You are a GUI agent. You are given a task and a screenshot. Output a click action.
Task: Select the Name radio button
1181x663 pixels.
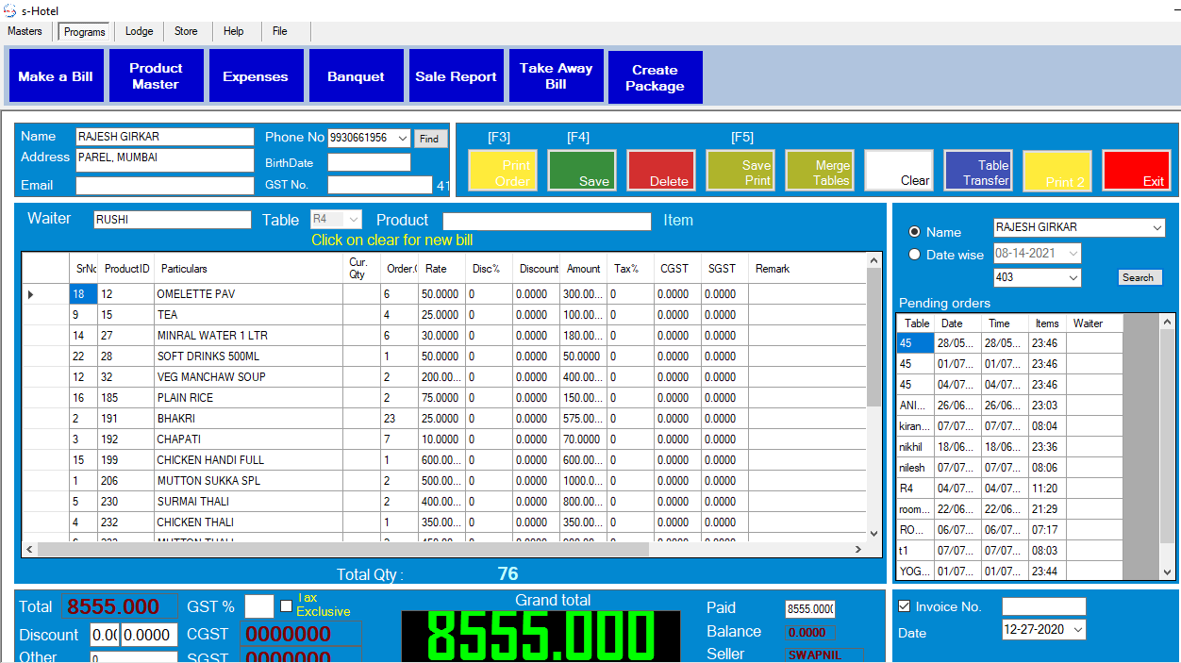click(914, 232)
